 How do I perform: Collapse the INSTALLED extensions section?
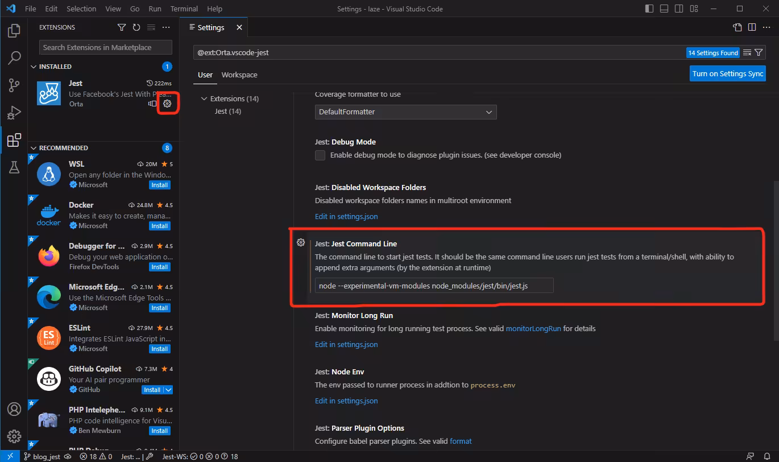(x=33, y=67)
